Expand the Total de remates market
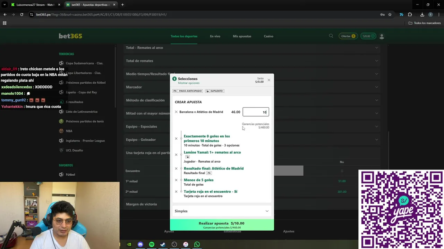 252,61
